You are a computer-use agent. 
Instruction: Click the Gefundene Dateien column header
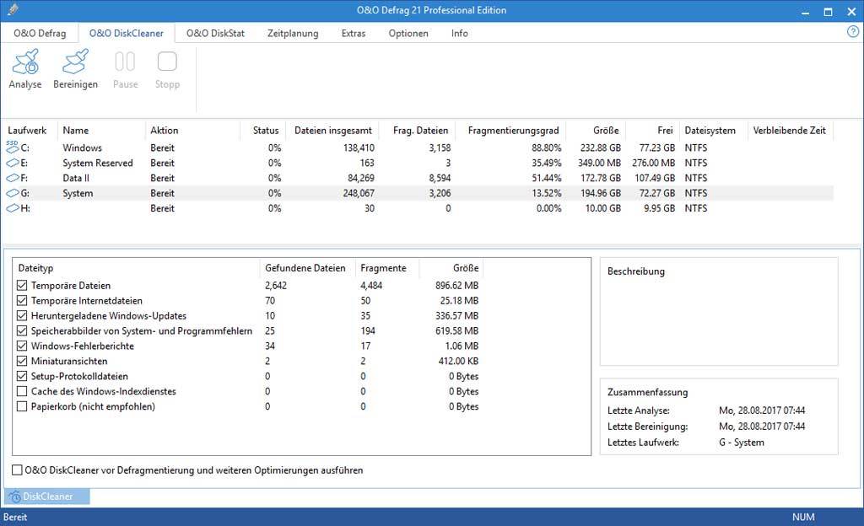point(305,268)
